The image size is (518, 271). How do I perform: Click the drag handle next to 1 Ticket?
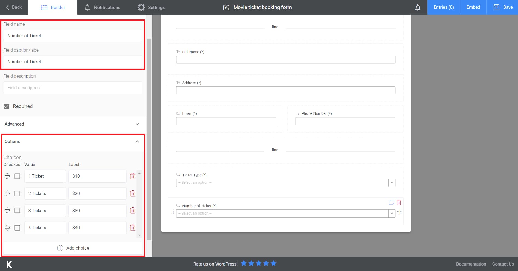[x=7, y=176]
